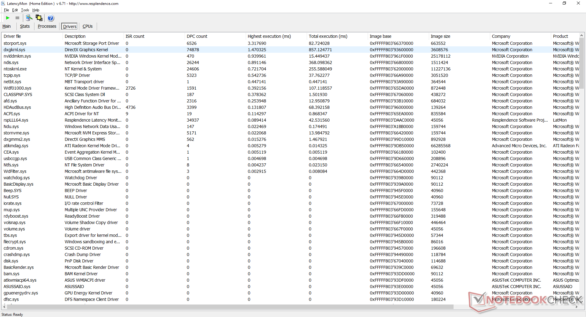Open the Edit menu

point(15,10)
